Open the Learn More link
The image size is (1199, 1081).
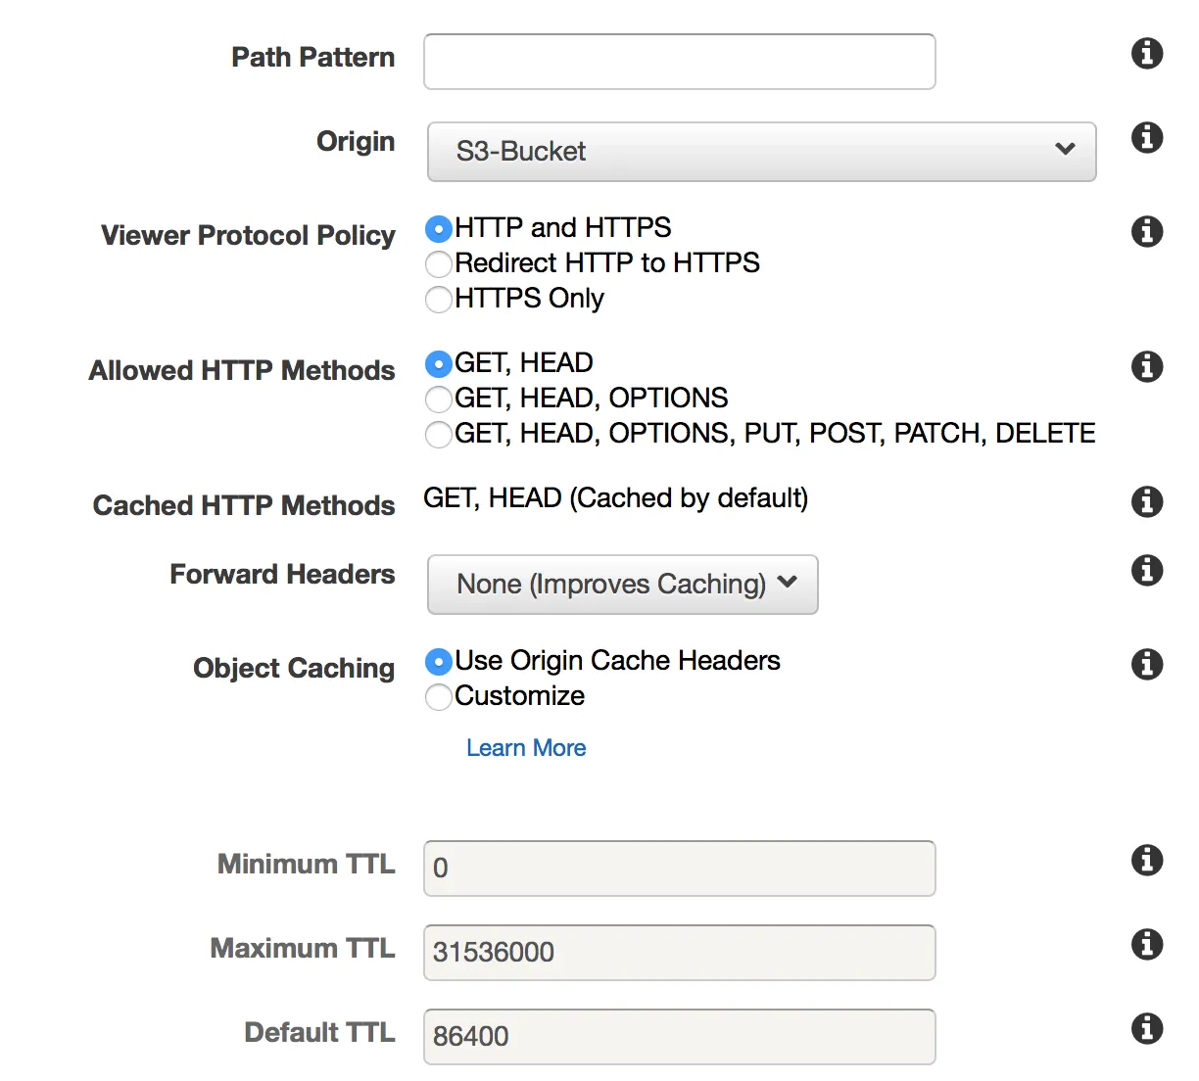tap(526, 748)
